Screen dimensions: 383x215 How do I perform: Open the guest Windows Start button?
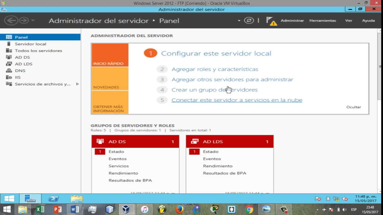click(x=9, y=199)
